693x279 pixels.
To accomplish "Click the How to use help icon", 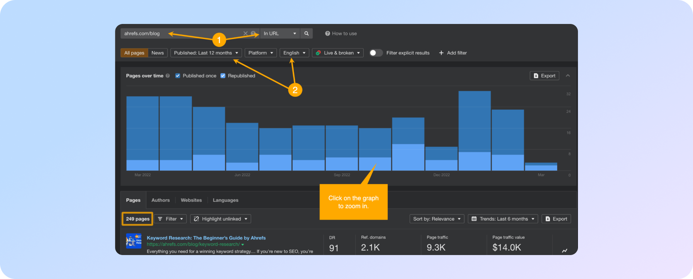I will 327,34.
